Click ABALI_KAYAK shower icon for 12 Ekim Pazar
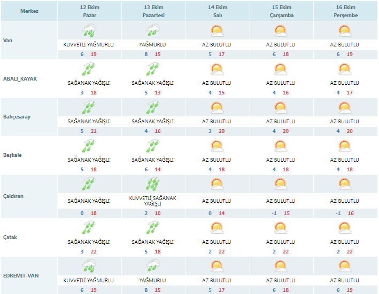 pos(89,69)
